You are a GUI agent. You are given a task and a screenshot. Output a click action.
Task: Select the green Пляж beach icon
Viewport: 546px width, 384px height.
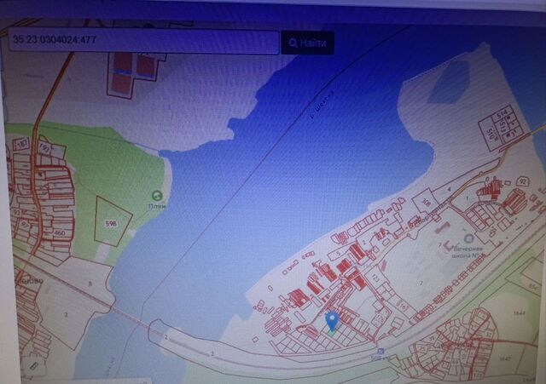click(x=157, y=196)
